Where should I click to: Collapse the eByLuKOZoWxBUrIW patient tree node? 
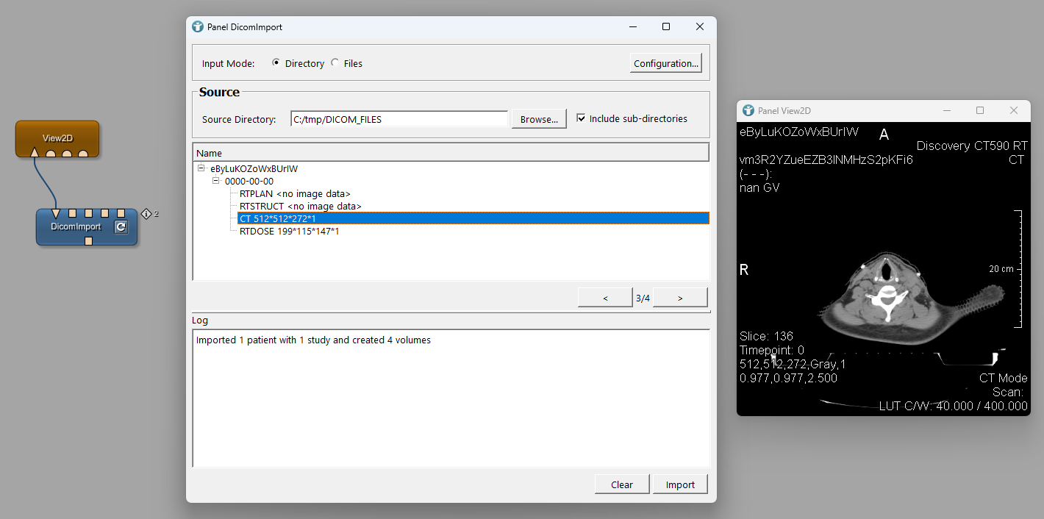[200, 168]
